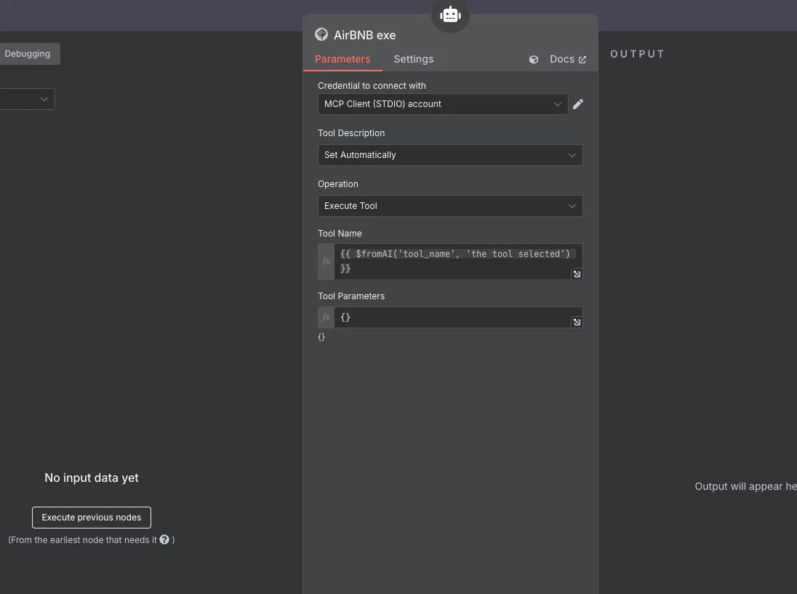Click the '(From the earliest node that needs it' text
This screenshot has height=594, width=797.
(83, 540)
